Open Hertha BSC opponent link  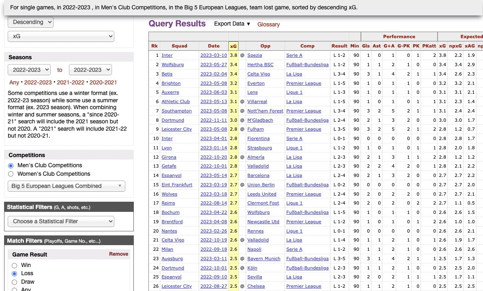click(260, 65)
